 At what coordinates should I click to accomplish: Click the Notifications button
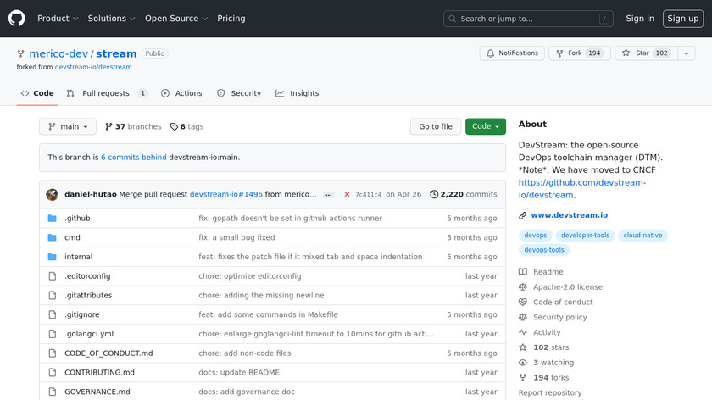[x=512, y=53]
